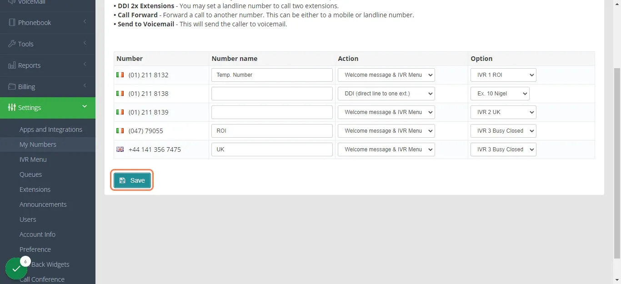The width and height of the screenshot is (621, 284).
Task: Select My Numbers in sidebar
Action: pyautogui.click(x=38, y=144)
